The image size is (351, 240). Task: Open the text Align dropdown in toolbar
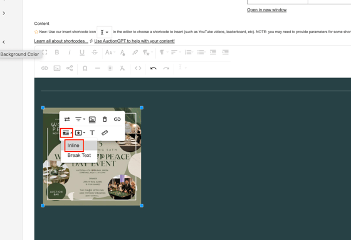[x=175, y=52]
